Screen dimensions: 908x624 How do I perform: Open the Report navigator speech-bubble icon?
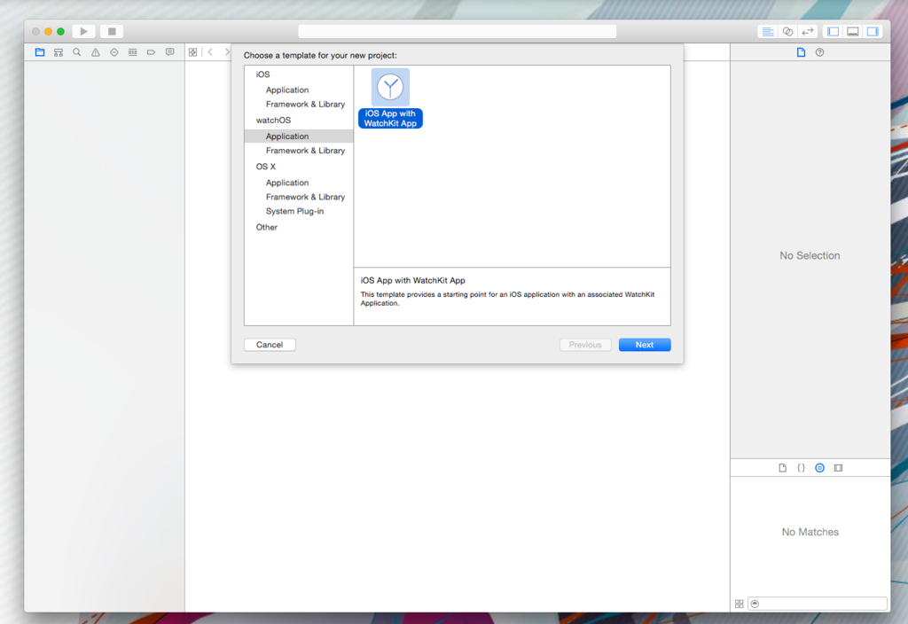169,52
